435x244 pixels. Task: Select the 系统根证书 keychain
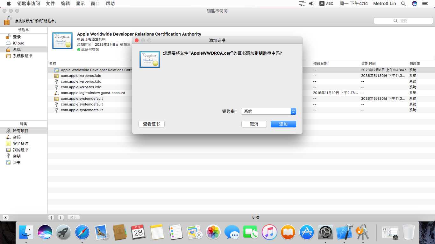tap(24, 56)
